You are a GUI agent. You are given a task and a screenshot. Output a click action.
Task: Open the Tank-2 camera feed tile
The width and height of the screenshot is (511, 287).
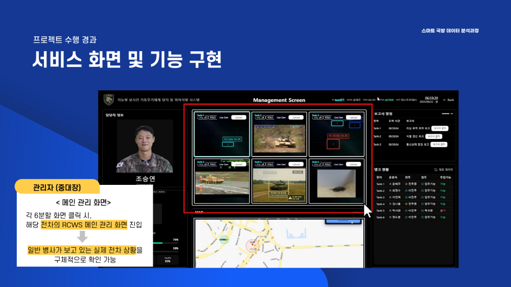coord(280,134)
